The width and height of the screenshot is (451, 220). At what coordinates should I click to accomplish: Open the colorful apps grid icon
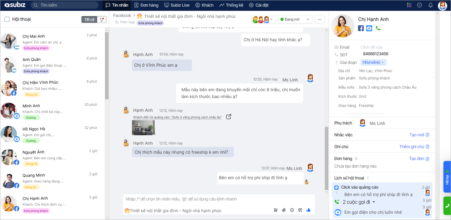[409, 5]
